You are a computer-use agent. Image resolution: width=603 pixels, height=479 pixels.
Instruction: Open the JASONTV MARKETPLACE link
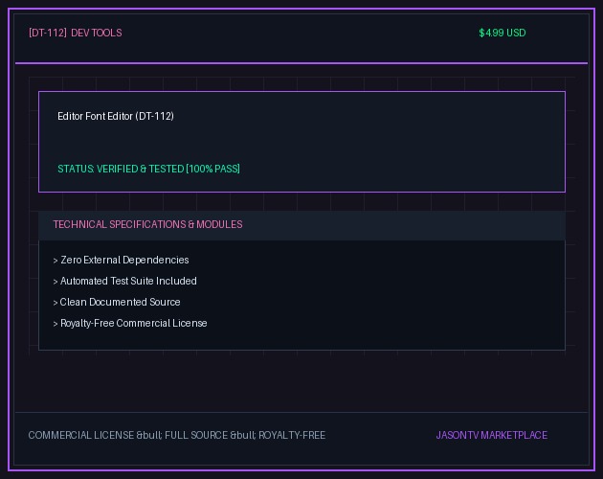491,436
